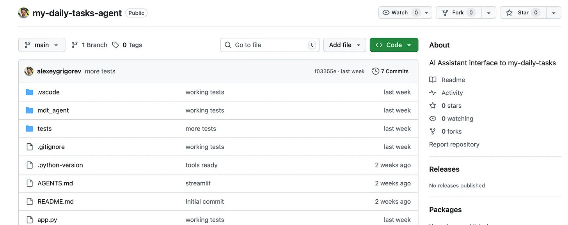
Task: Click "Report repository"
Action: point(454,144)
